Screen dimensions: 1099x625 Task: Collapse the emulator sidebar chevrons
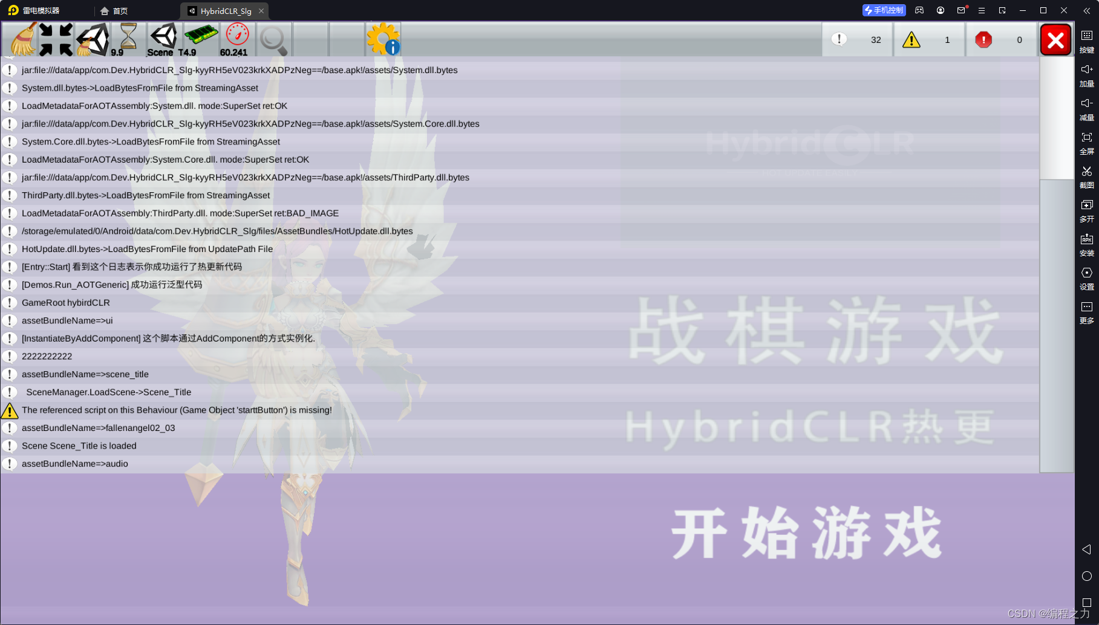[x=1087, y=10]
